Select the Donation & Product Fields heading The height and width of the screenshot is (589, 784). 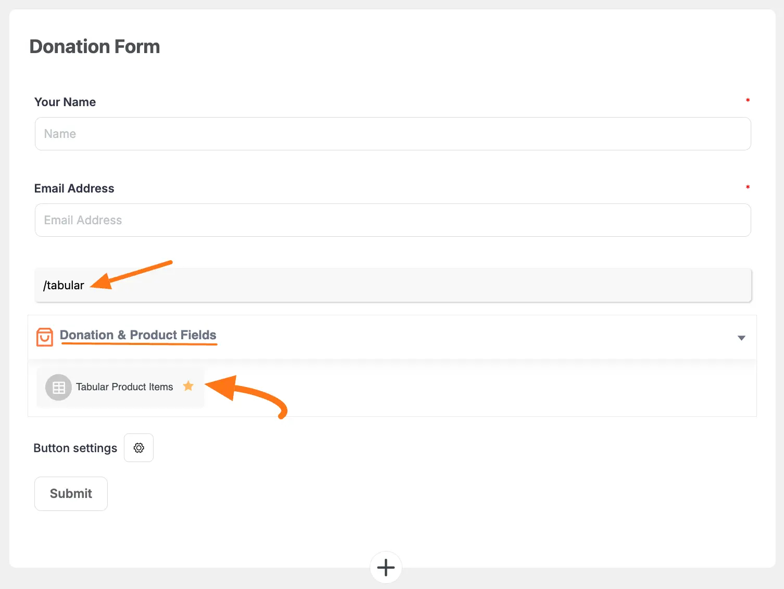click(138, 335)
